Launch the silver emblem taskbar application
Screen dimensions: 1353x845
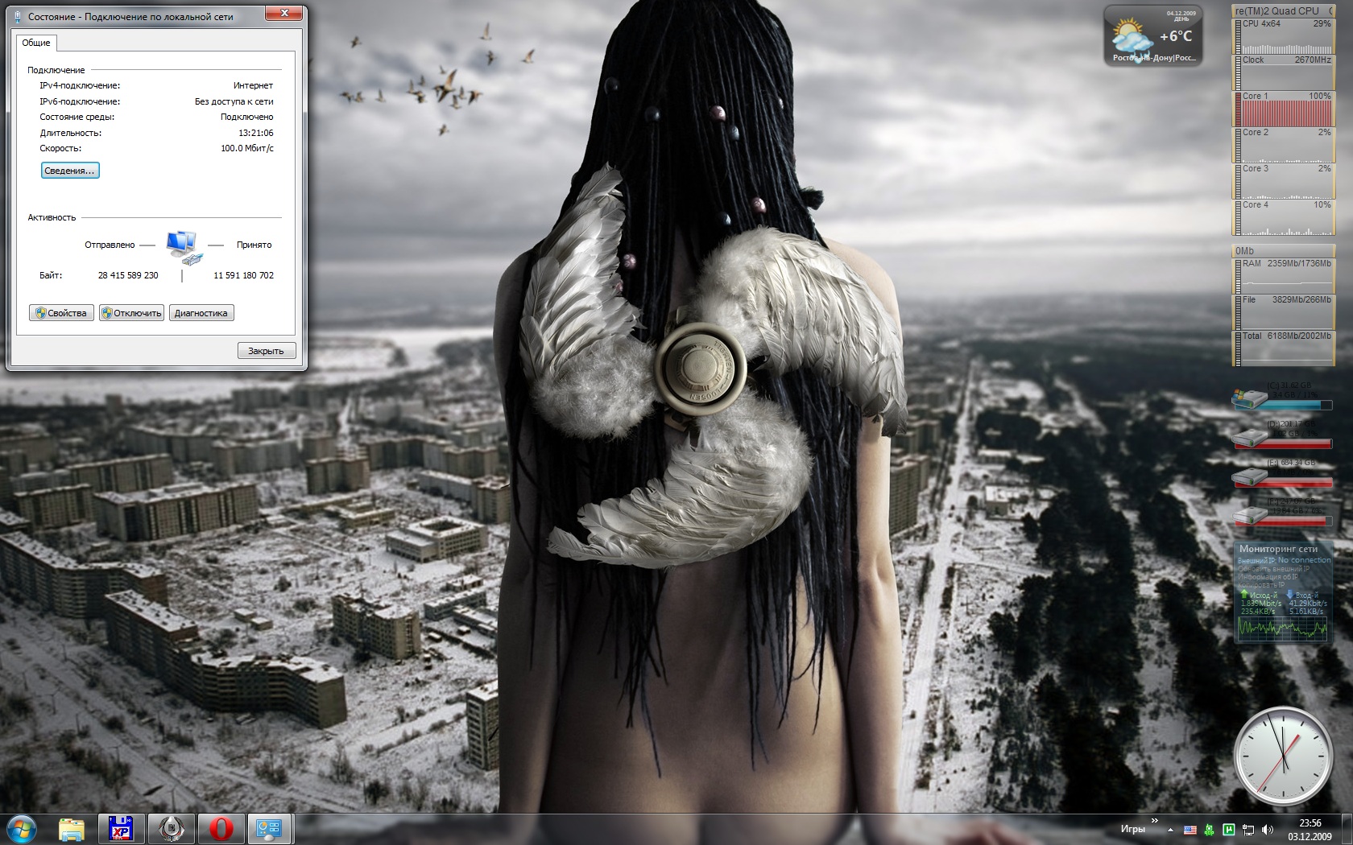point(172,829)
